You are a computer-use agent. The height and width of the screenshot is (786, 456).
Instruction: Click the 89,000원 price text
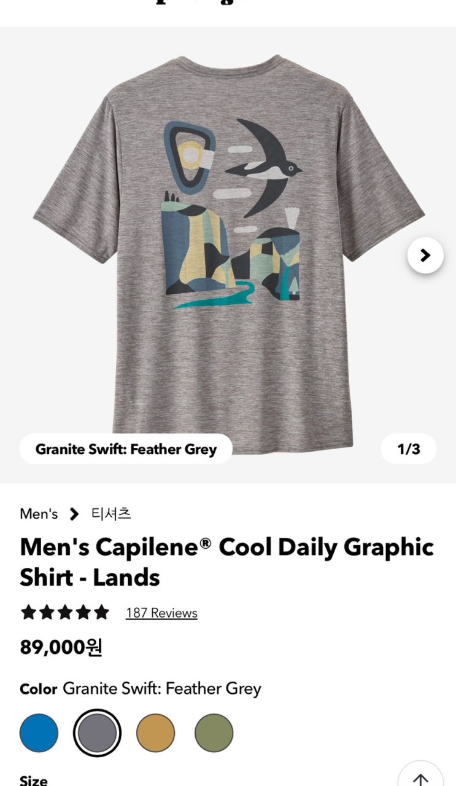click(61, 647)
